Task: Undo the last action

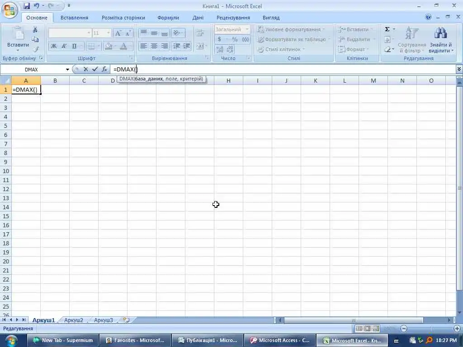Action: click(36, 5)
